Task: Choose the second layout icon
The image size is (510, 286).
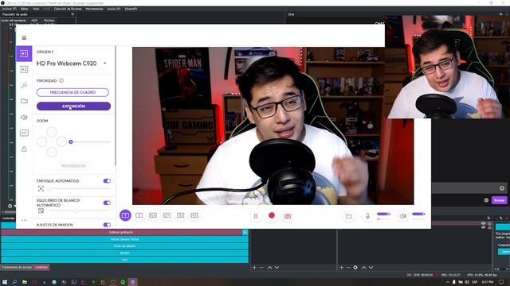Action: 139,215
